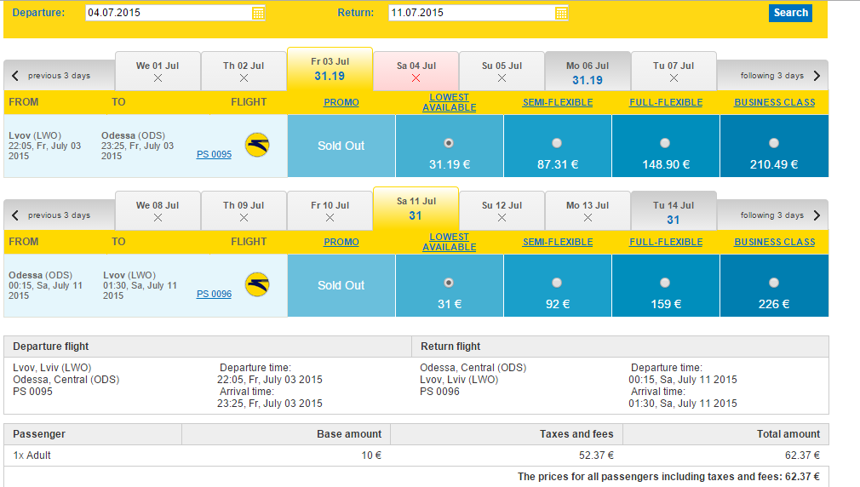This screenshot has height=487, width=860.
Task: Open PROMO fare info in outbound header
Action: click(x=341, y=102)
